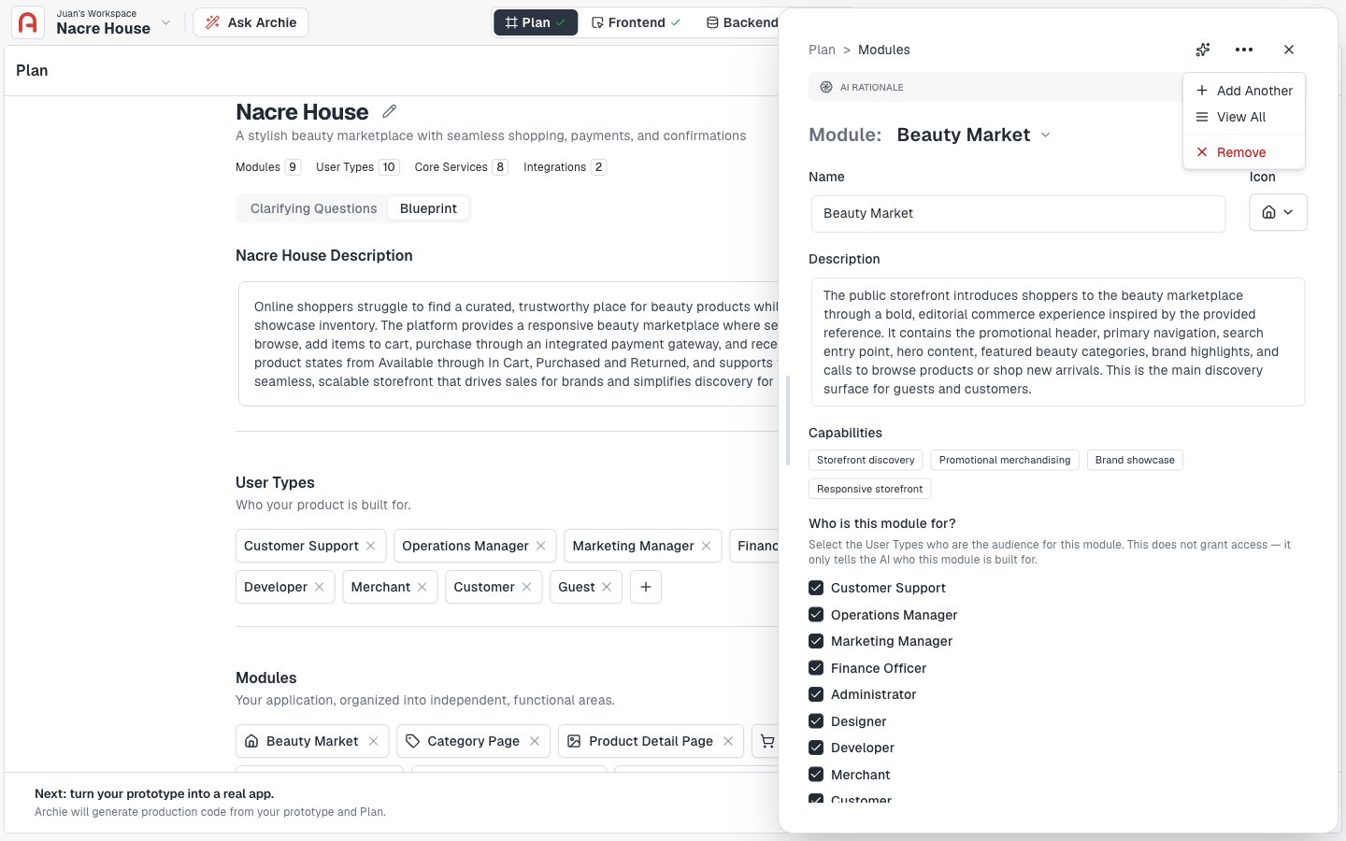This screenshot has width=1346, height=841.
Task: Open the Category Page module chip
Action: [x=473, y=741]
